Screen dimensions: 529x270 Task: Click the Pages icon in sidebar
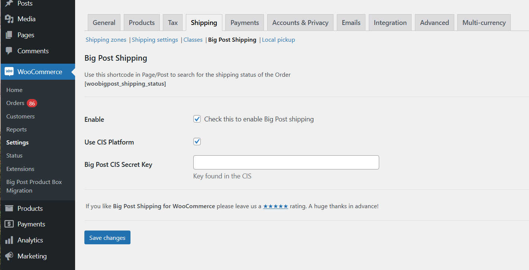9,35
